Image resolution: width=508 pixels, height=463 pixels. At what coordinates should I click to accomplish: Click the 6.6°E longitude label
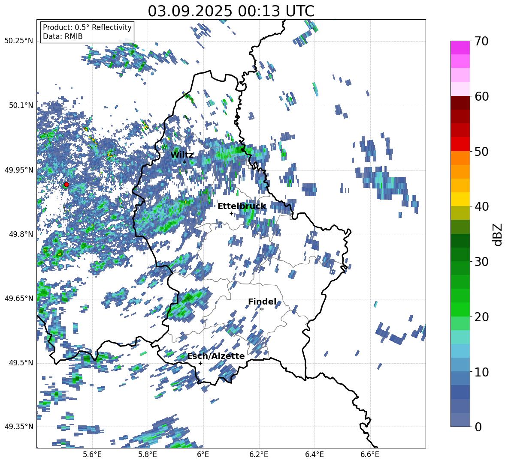(x=370, y=454)
